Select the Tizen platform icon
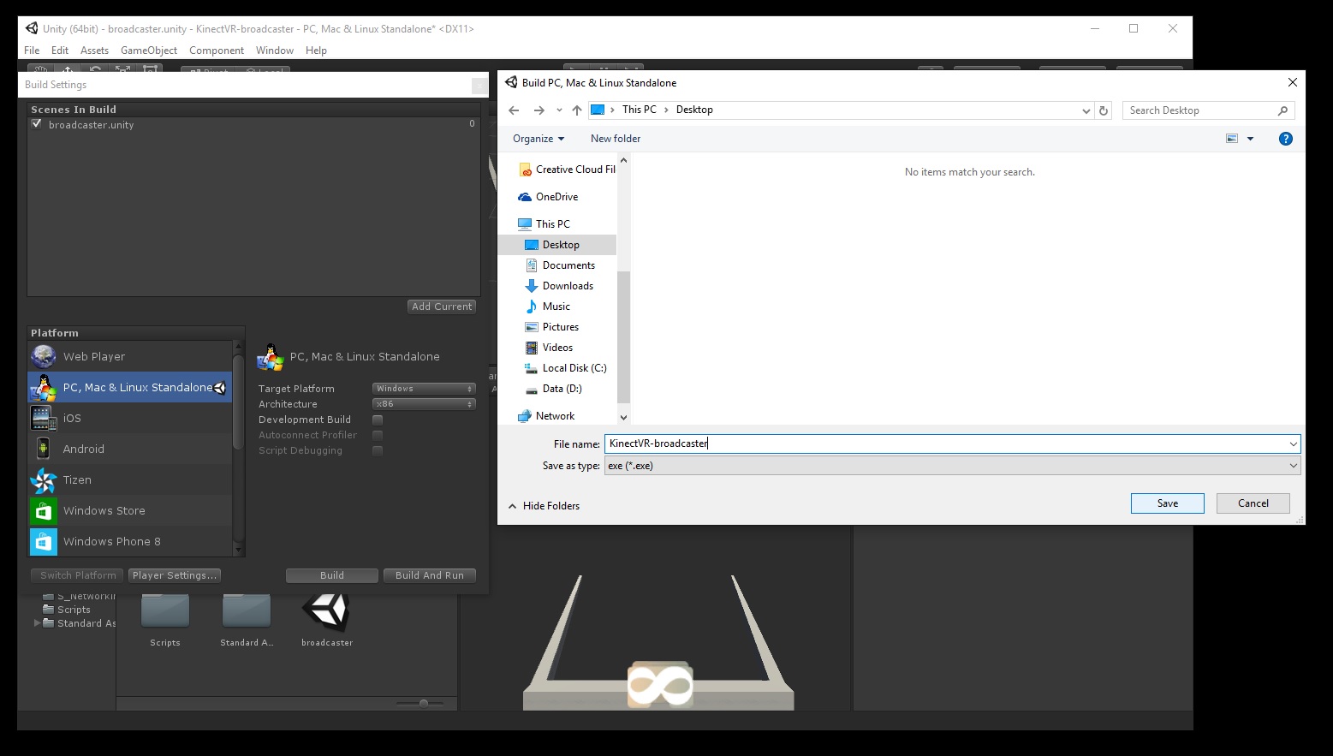Image resolution: width=1333 pixels, height=756 pixels. (43, 480)
